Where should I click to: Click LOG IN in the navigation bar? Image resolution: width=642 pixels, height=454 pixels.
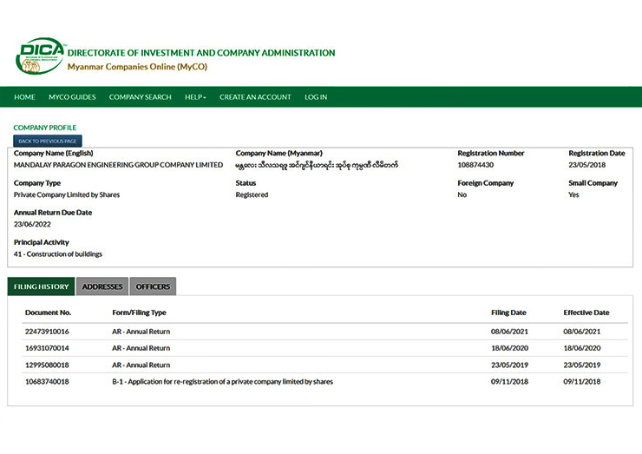pos(316,97)
